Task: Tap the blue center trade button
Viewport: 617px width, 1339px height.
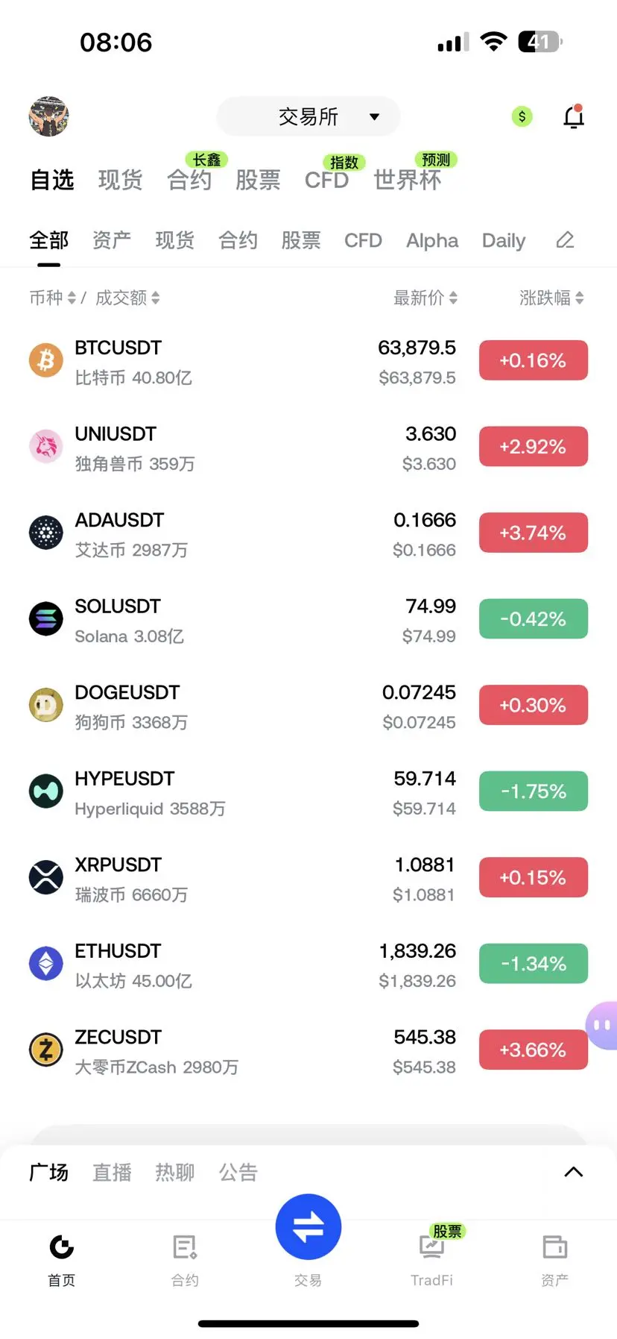Action: pyautogui.click(x=308, y=1227)
